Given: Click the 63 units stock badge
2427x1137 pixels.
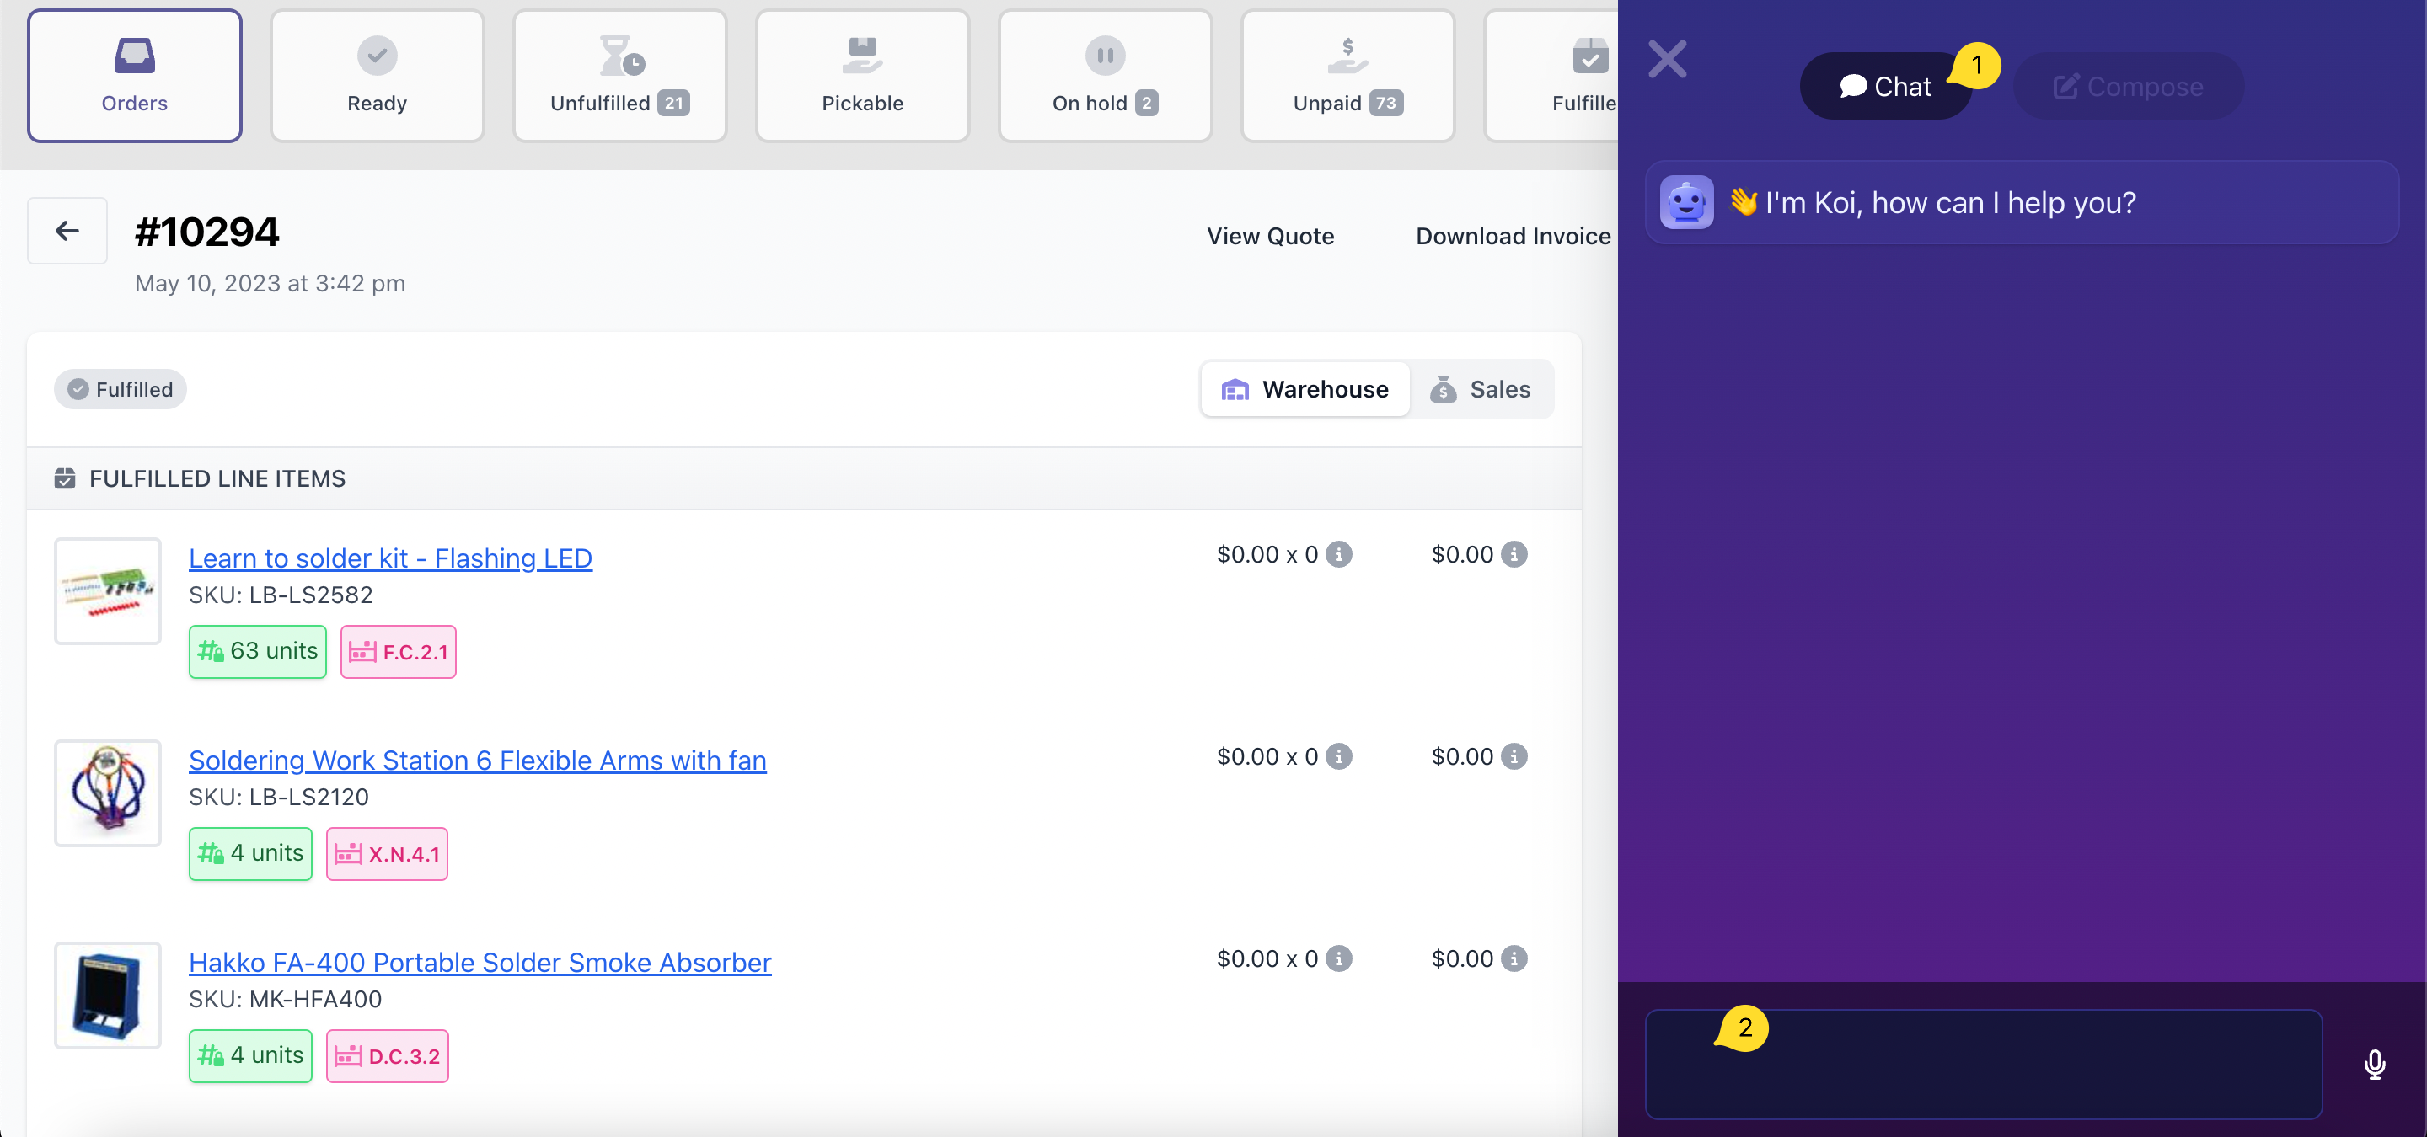Looking at the screenshot, I should 257,651.
